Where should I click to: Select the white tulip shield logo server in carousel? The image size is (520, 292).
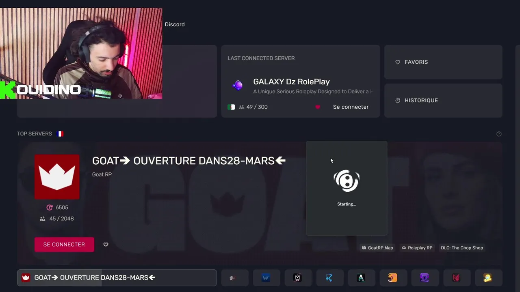point(298,278)
